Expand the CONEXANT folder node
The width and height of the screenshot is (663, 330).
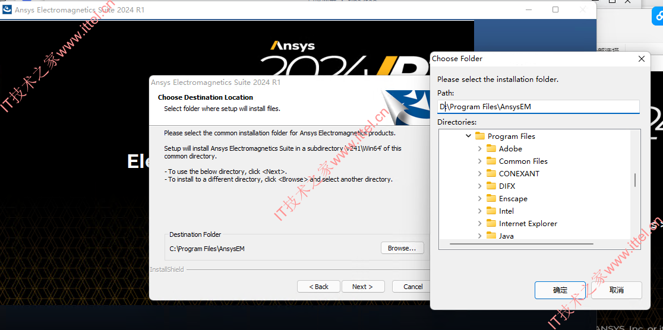point(479,174)
